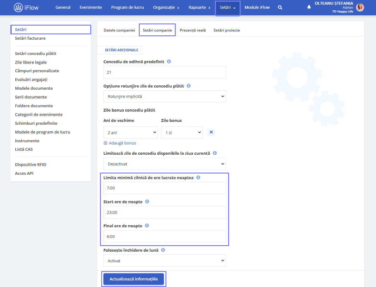Expand the Rapoarte menu

point(199,8)
